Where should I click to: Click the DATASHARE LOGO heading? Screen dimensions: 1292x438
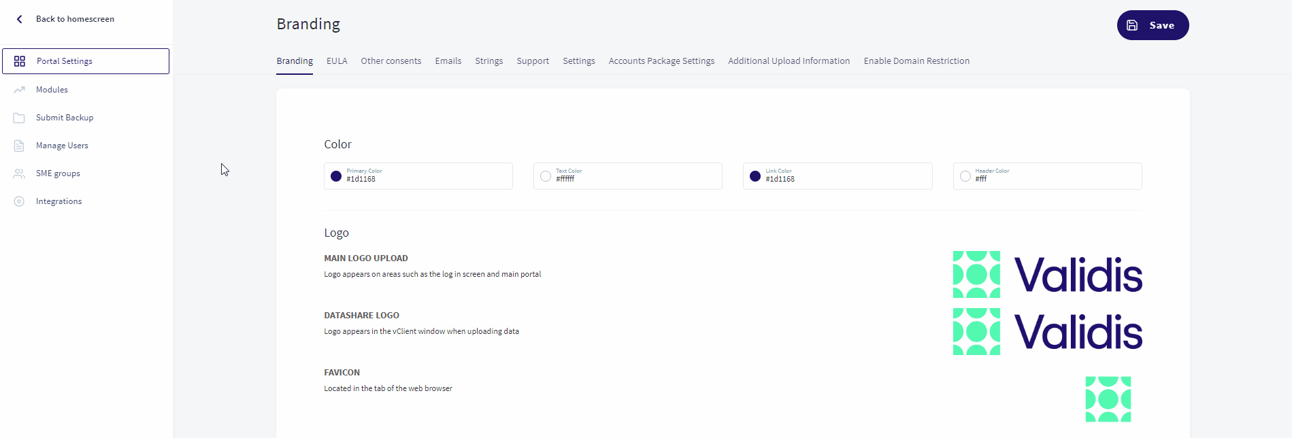[362, 316]
